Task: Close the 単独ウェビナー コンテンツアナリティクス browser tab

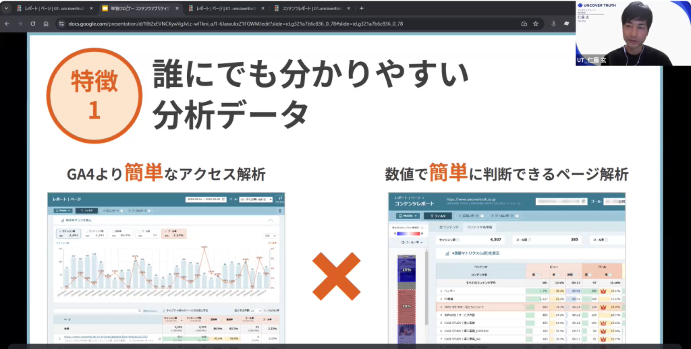Action: [x=178, y=8]
